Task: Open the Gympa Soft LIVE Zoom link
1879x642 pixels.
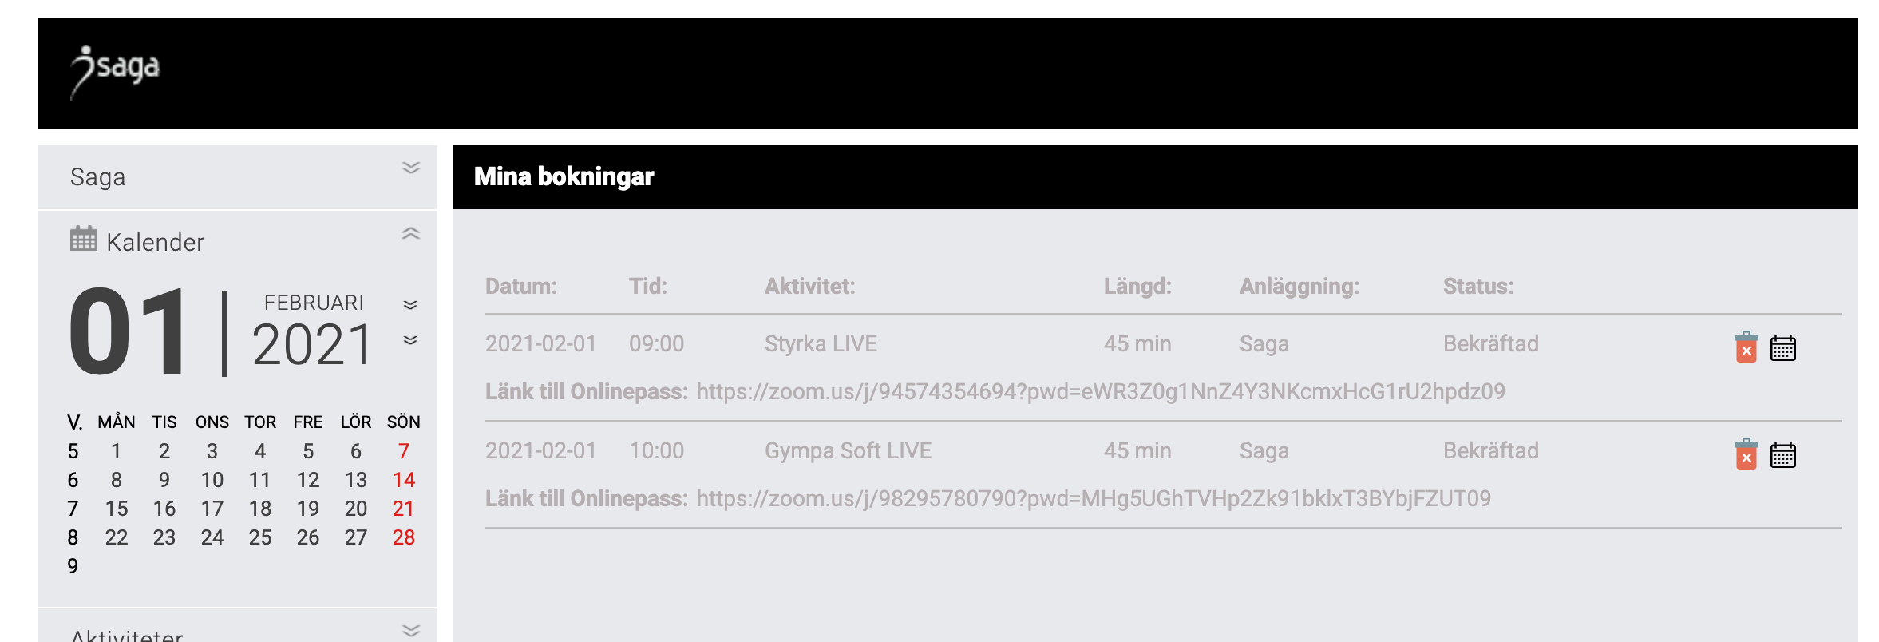Action: click(1094, 498)
